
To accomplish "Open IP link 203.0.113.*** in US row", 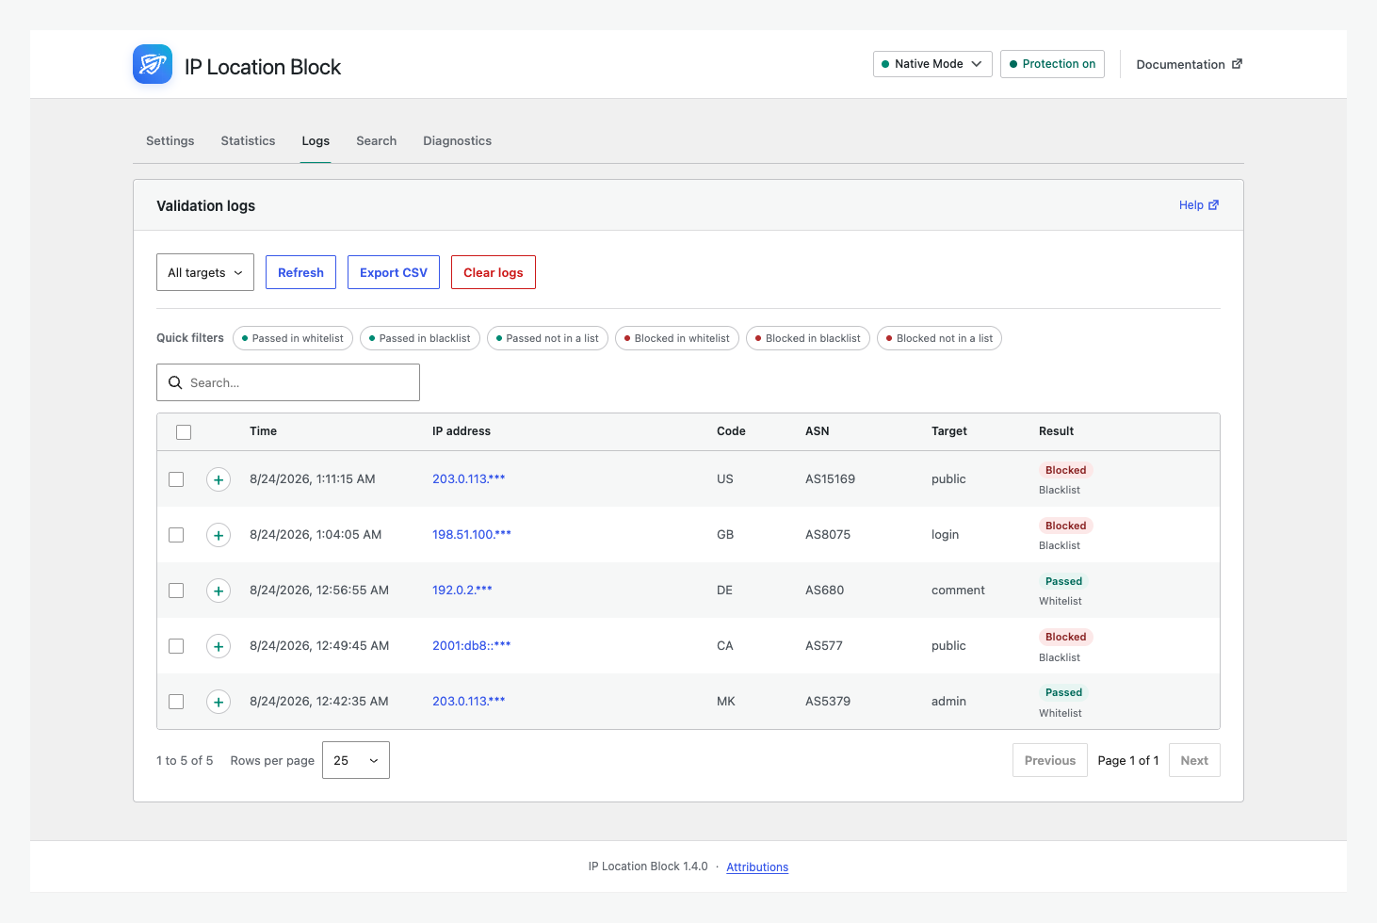I will click(469, 478).
